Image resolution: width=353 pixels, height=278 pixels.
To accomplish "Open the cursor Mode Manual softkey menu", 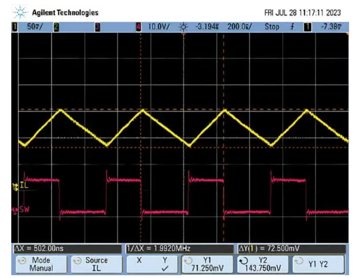I will (41, 264).
